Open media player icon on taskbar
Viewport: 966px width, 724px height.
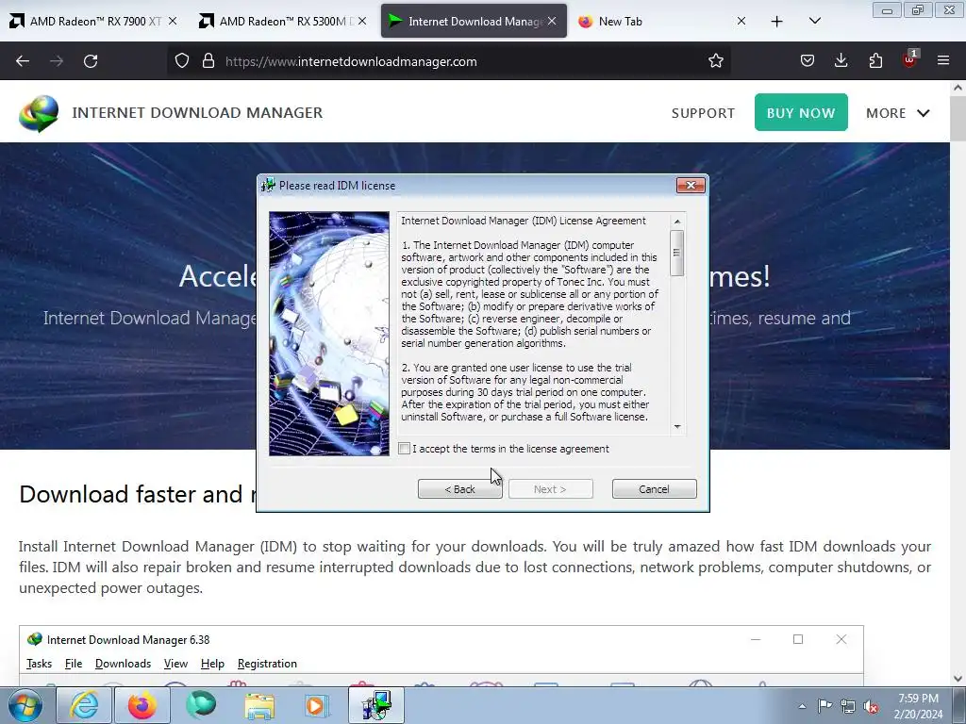click(317, 705)
